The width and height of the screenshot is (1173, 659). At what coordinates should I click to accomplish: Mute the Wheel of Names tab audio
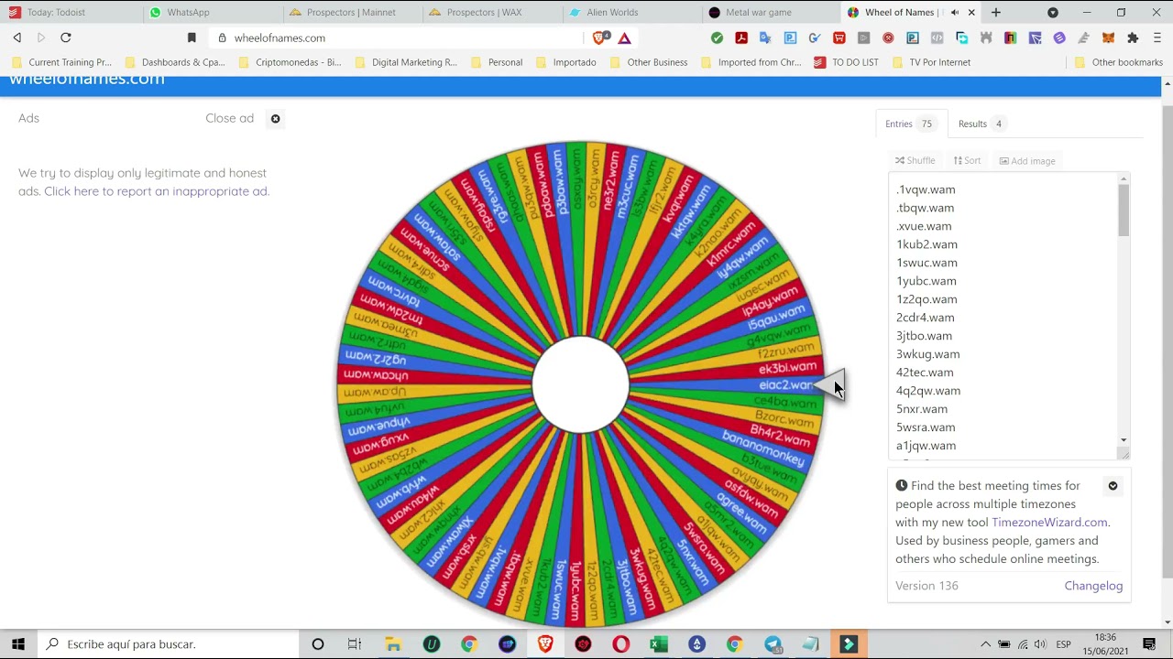tap(955, 12)
